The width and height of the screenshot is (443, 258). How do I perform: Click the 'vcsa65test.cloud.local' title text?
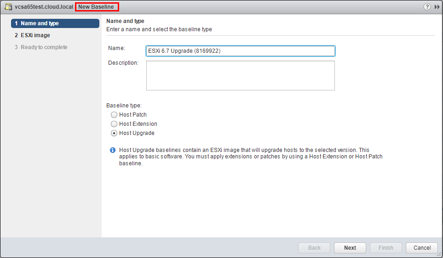pyautogui.click(x=44, y=7)
